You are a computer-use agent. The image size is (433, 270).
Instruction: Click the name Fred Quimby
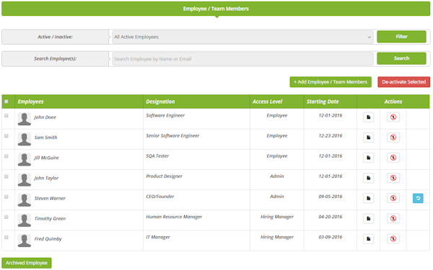click(x=48, y=239)
